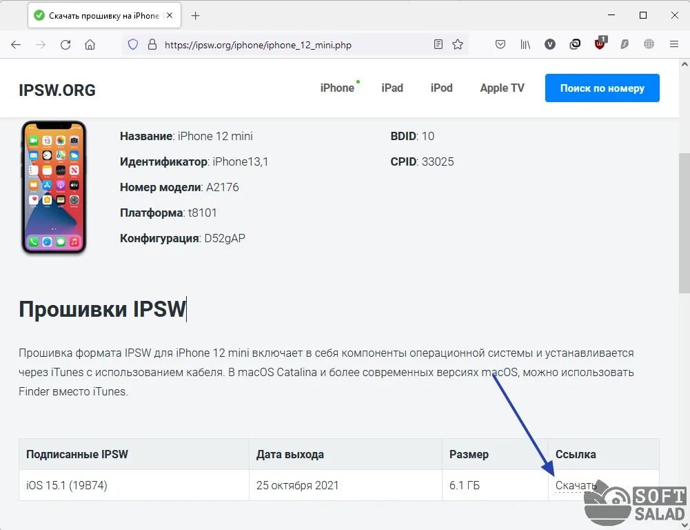
Task: Click the 'Платформа: t8101' line
Action: click(x=168, y=213)
